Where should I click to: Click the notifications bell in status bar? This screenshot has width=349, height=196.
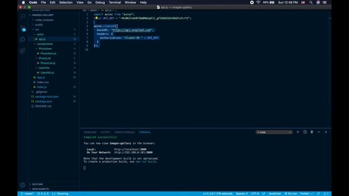coord(326,194)
